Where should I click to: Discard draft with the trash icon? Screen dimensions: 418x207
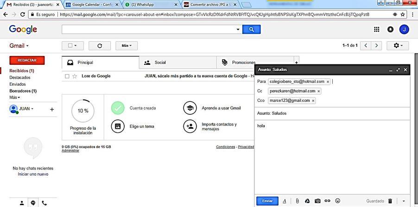[390, 201]
